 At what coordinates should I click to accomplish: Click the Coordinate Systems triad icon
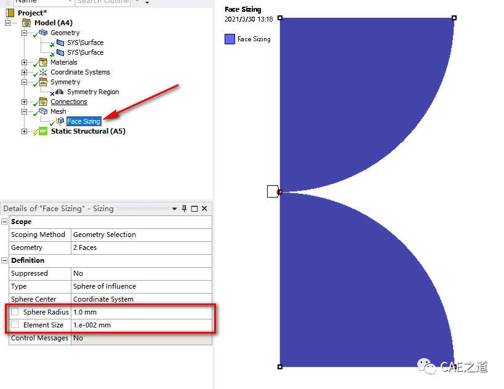pyautogui.click(x=43, y=72)
